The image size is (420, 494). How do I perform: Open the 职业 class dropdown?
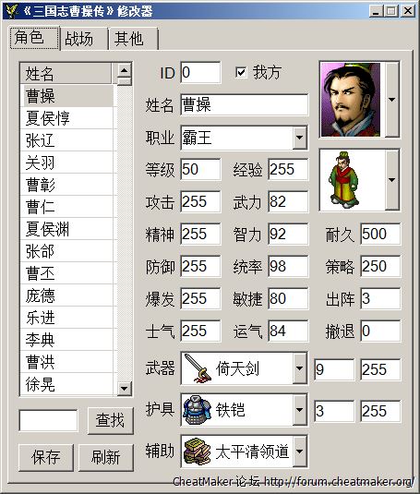click(x=299, y=138)
